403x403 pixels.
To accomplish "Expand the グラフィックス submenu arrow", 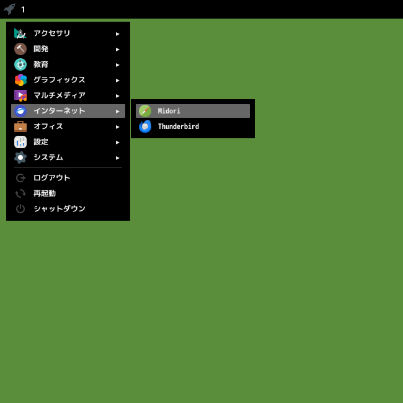I will click(117, 80).
